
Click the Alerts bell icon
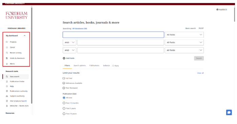7,64
